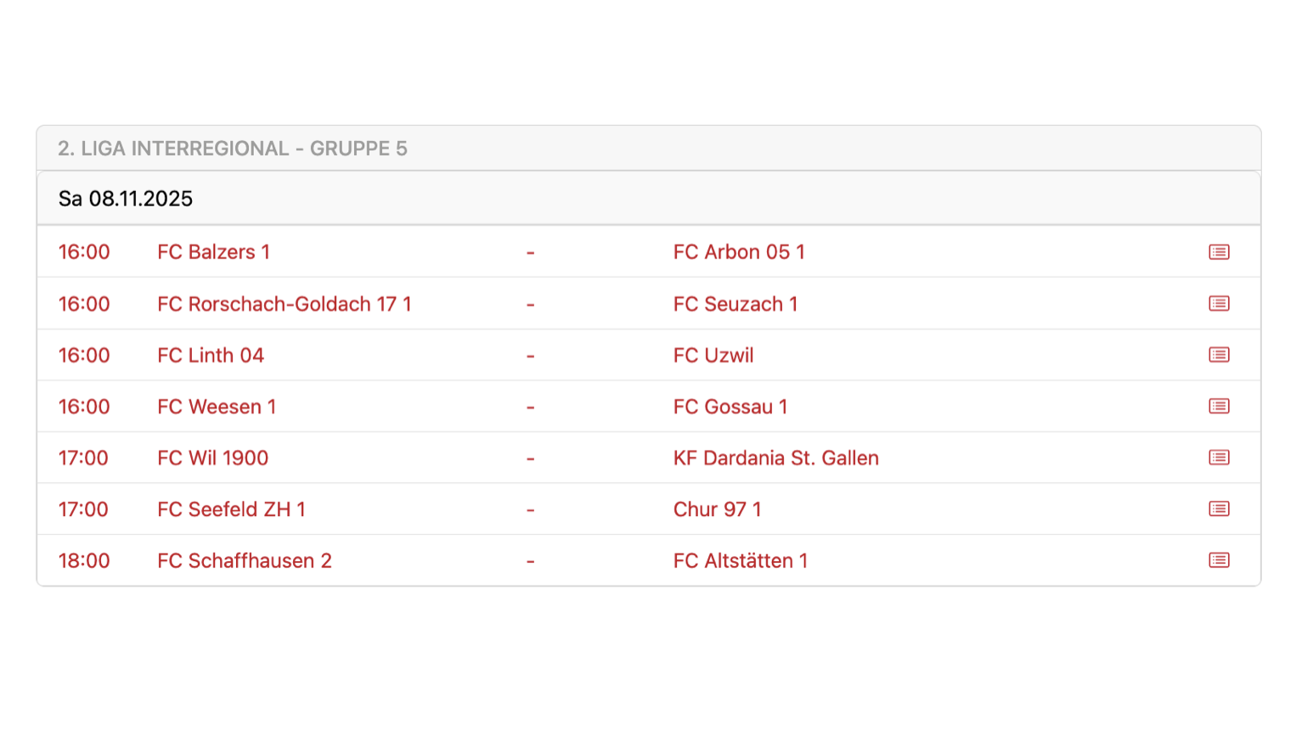View details icon for FC Seefeld ZH 1
Image resolution: width=1296 pixels, height=730 pixels.
[x=1219, y=509]
